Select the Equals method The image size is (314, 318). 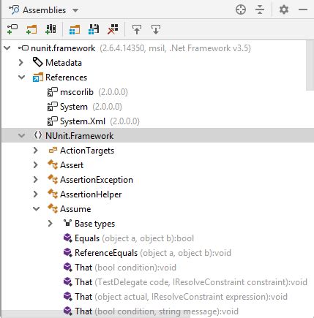[134, 238]
